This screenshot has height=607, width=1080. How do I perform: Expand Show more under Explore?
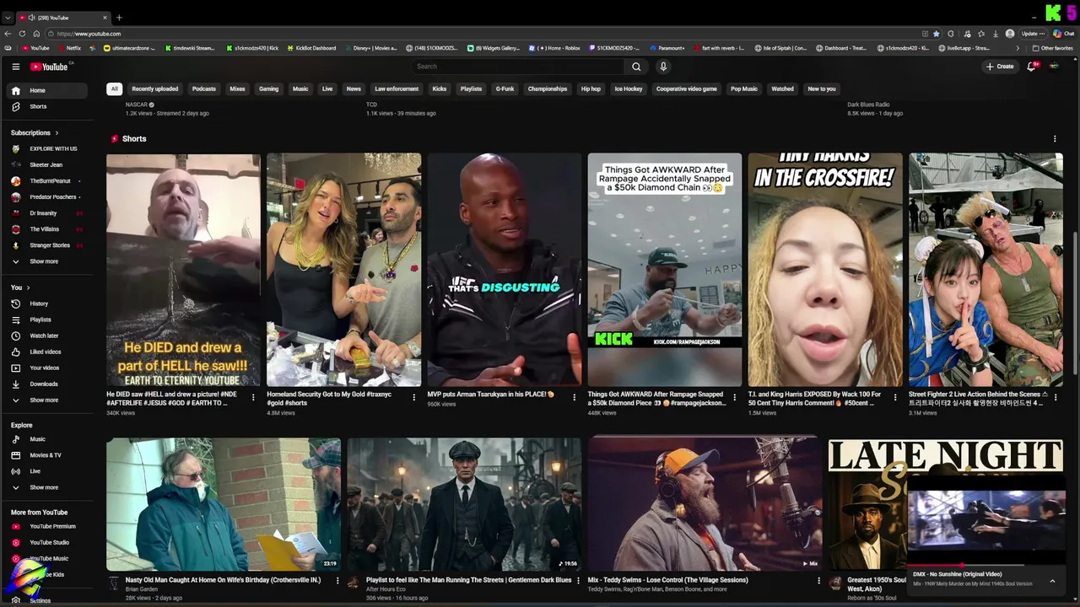(x=48, y=487)
